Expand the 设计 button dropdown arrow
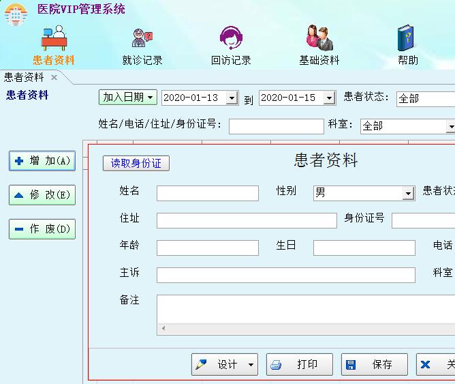Image resolution: width=455 pixels, height=384 pixels. click(251, 365)
